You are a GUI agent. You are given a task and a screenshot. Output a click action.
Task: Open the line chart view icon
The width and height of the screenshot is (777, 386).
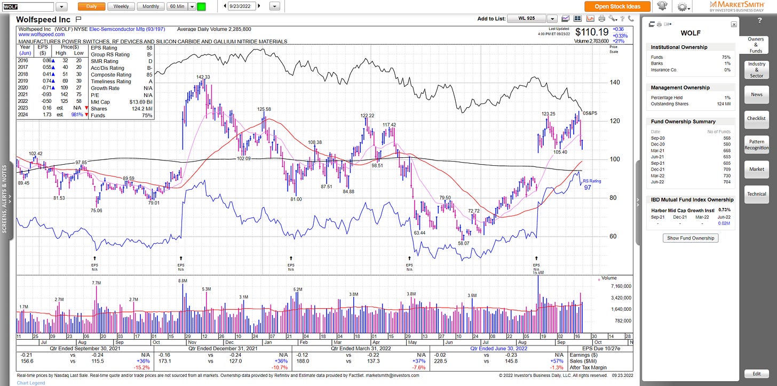point(565,18)
